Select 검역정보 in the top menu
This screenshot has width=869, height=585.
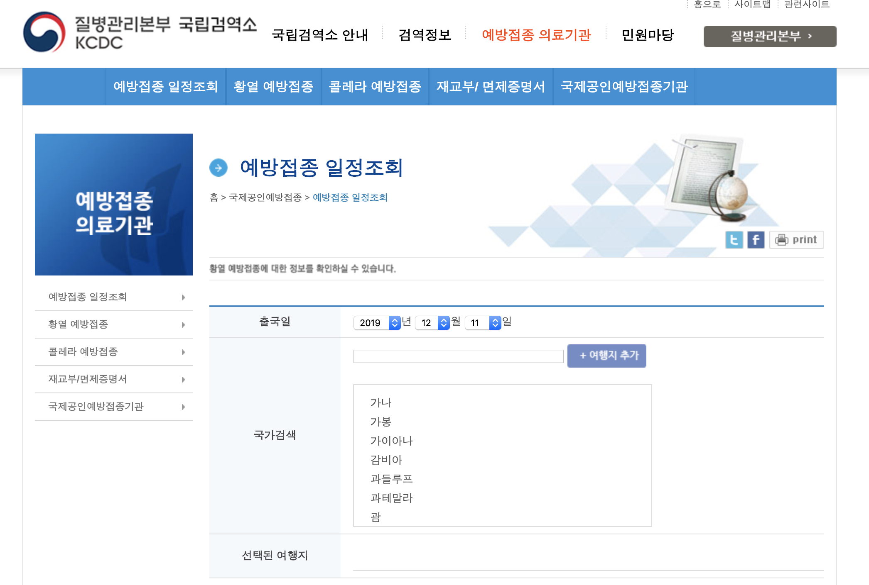425,35
